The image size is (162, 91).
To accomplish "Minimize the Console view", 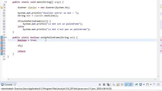I will coord(154,84).
